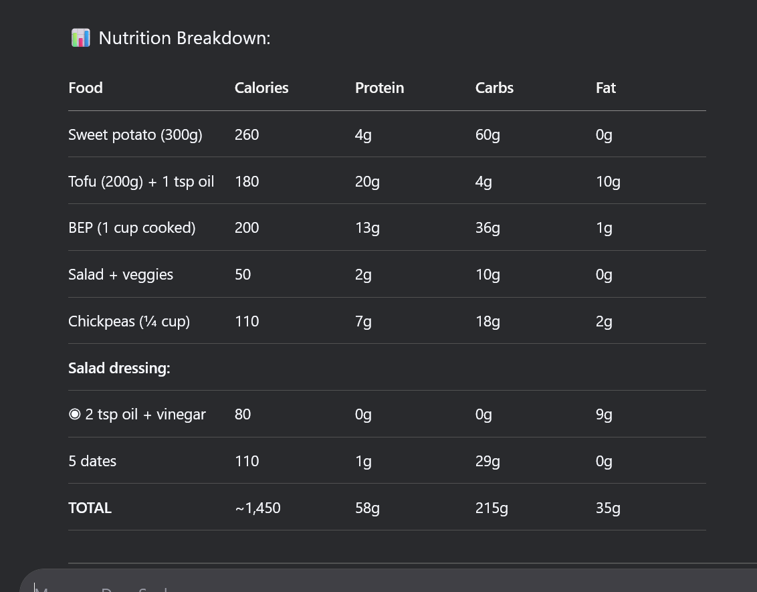Select the Fat column header

(606, 88)
